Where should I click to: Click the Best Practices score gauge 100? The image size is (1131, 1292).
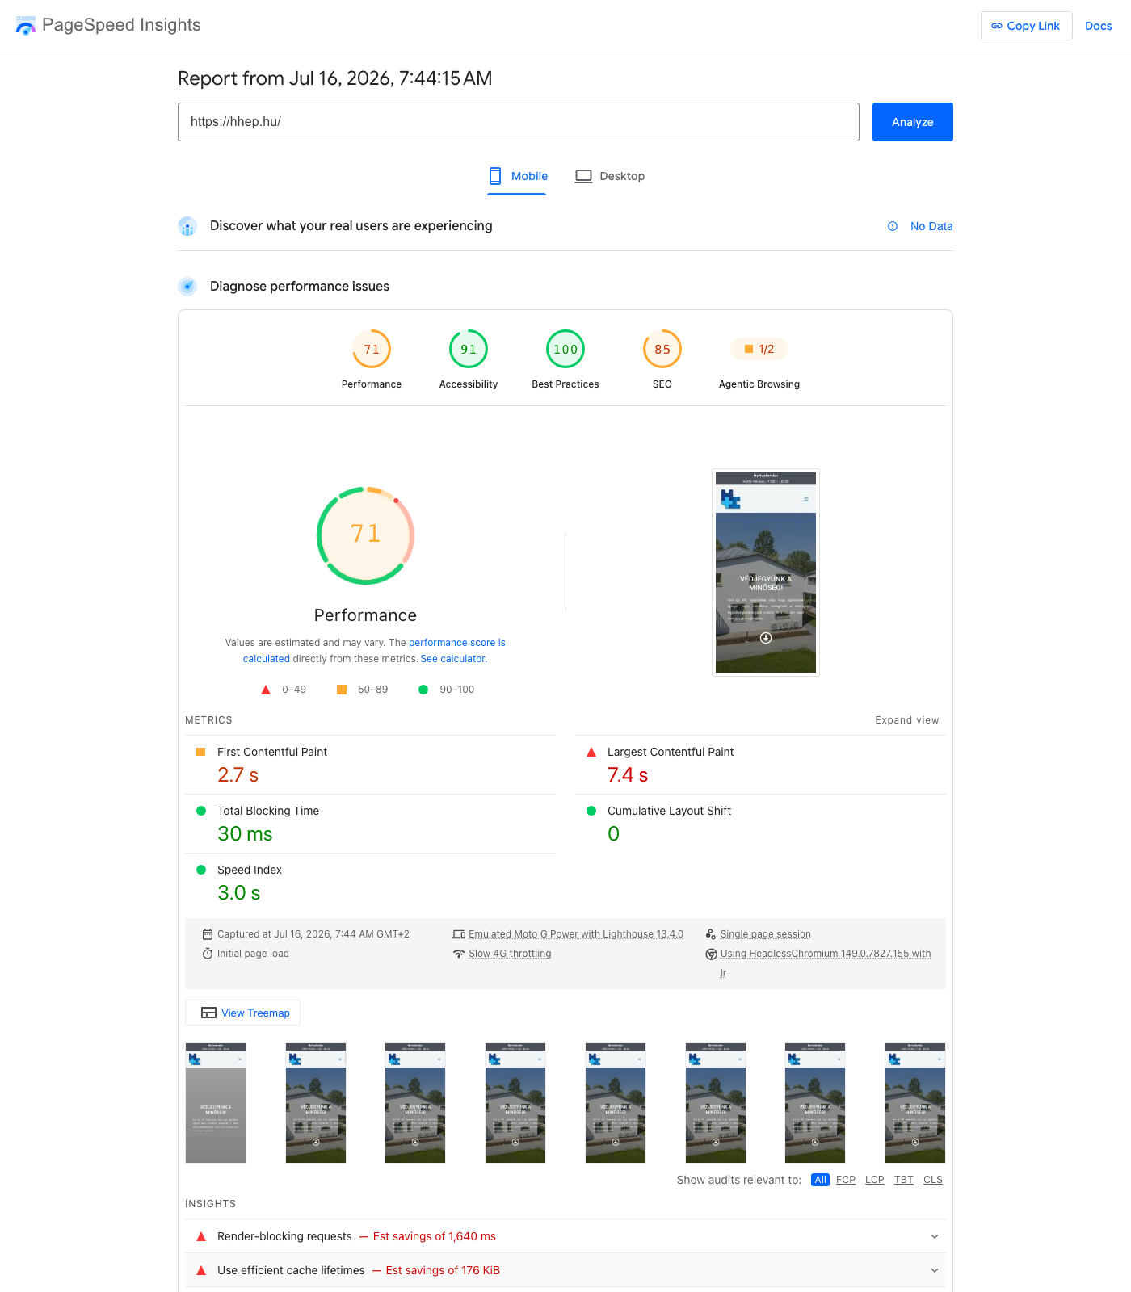565,349
